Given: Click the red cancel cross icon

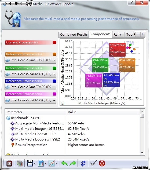Looking at the screenshot, I should [102, 163].
